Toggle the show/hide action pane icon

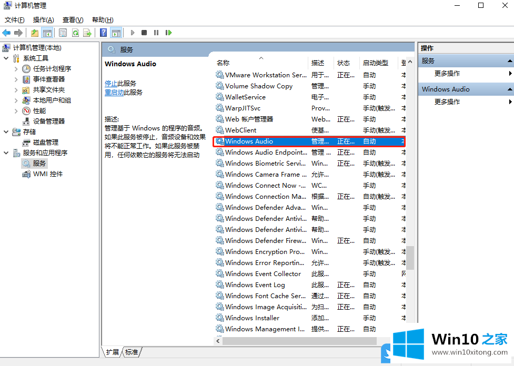tap(116, 33)
